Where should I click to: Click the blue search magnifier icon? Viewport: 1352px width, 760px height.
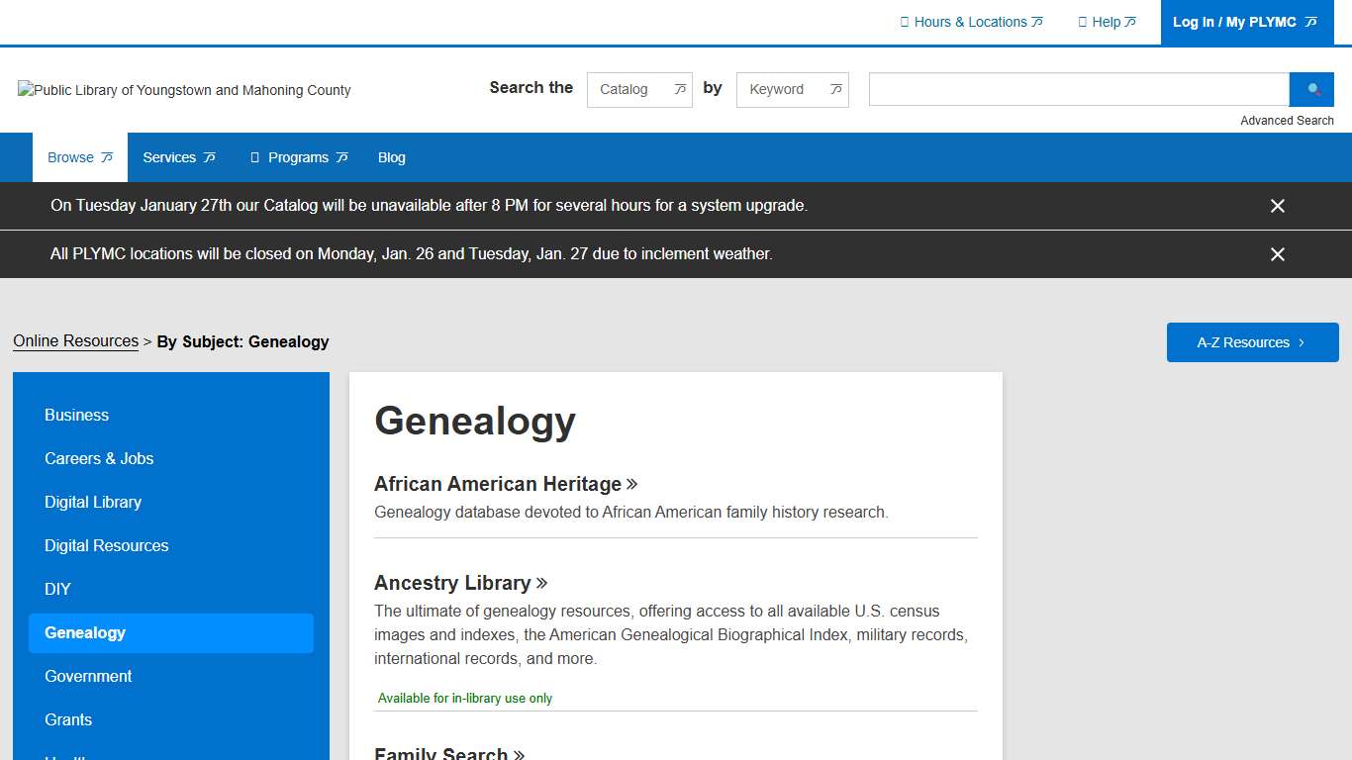pos(1311,89)
